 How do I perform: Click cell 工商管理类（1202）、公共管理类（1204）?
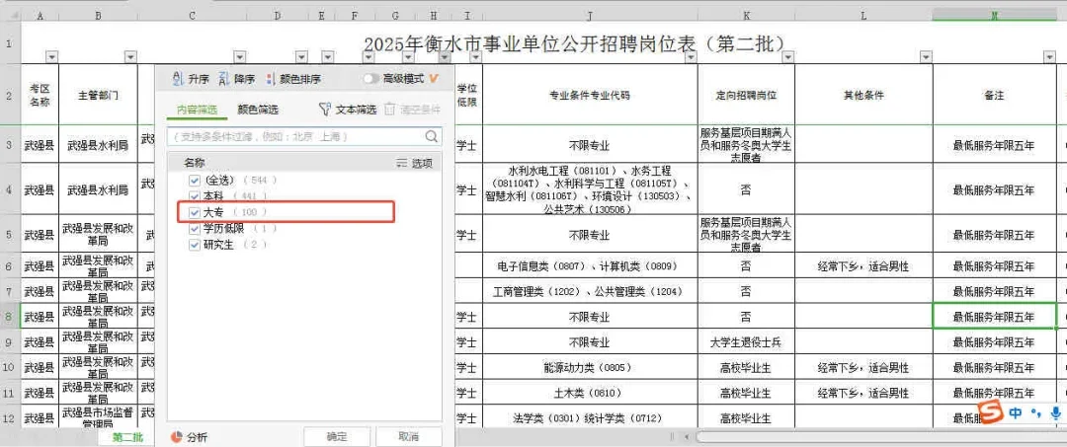tap(590, 291)
